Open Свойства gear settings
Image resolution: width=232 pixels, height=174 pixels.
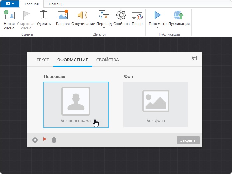[x=121, y=18]
